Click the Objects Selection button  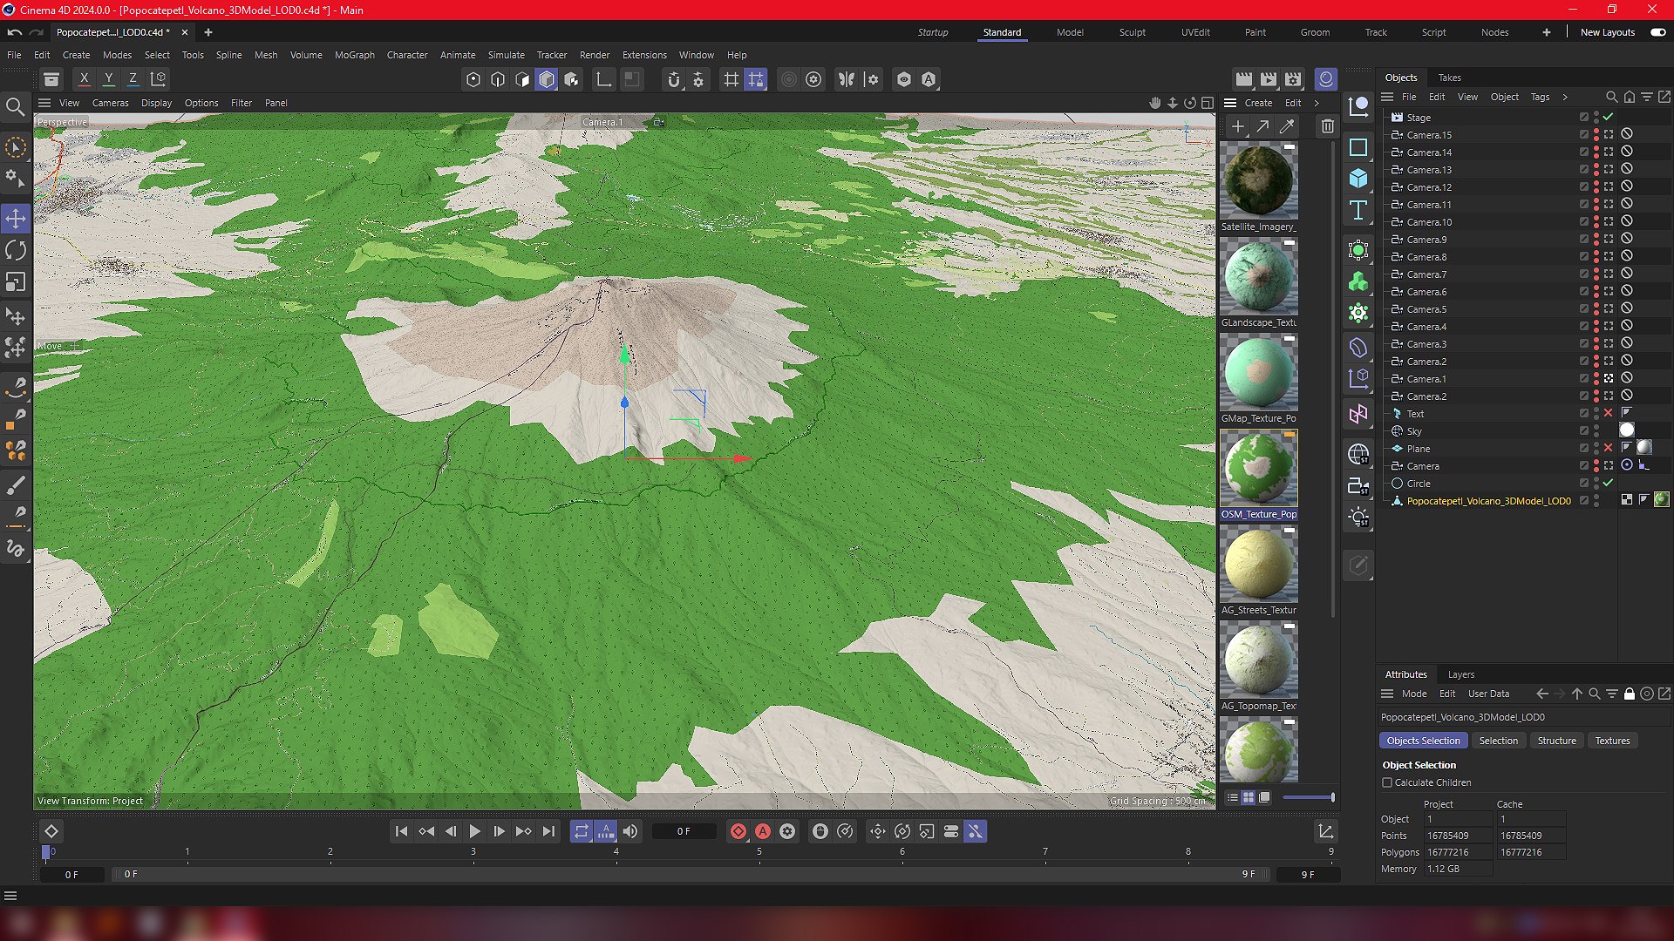tap(1423, 741)
